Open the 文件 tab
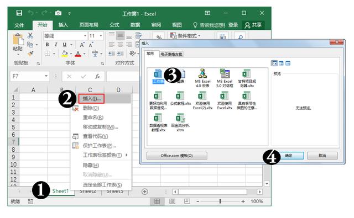Viewport: 354px width, 218px height. tap(19, 25)
